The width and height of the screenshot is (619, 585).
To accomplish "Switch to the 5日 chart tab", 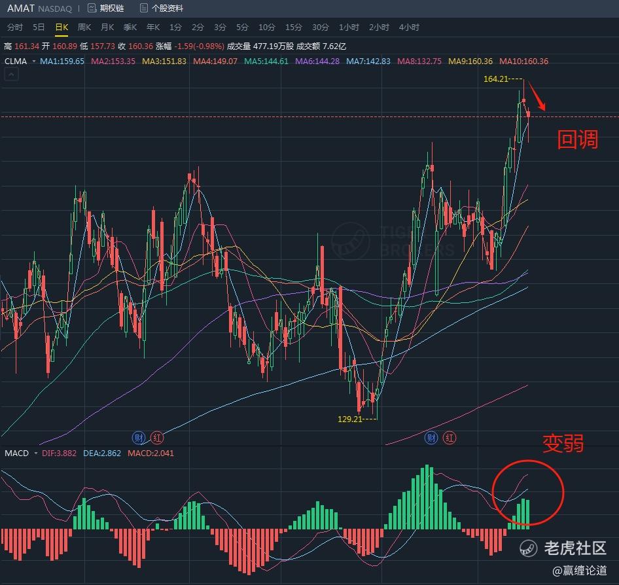I will 39,27.
